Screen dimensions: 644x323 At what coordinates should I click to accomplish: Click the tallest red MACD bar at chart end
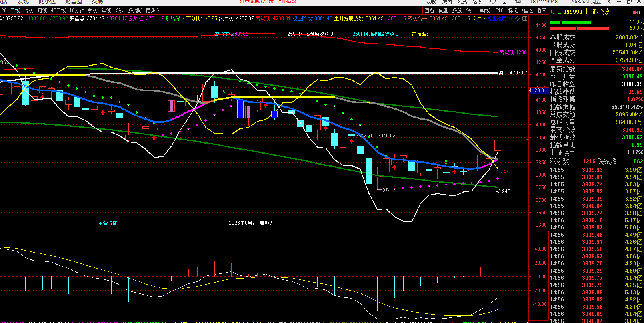498,265
